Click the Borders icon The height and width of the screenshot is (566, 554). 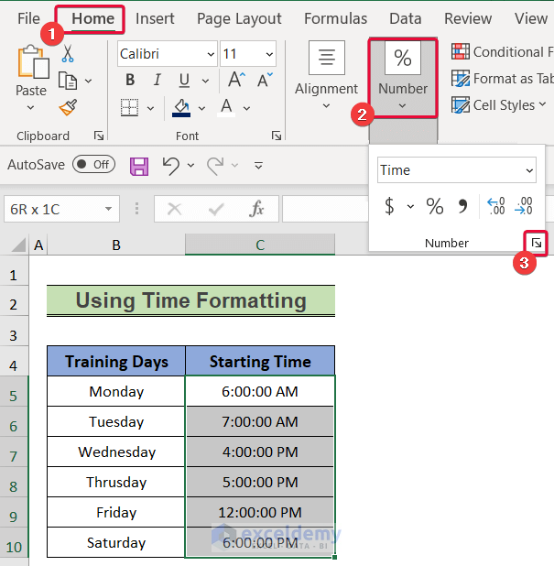click(x=129, y=107)
